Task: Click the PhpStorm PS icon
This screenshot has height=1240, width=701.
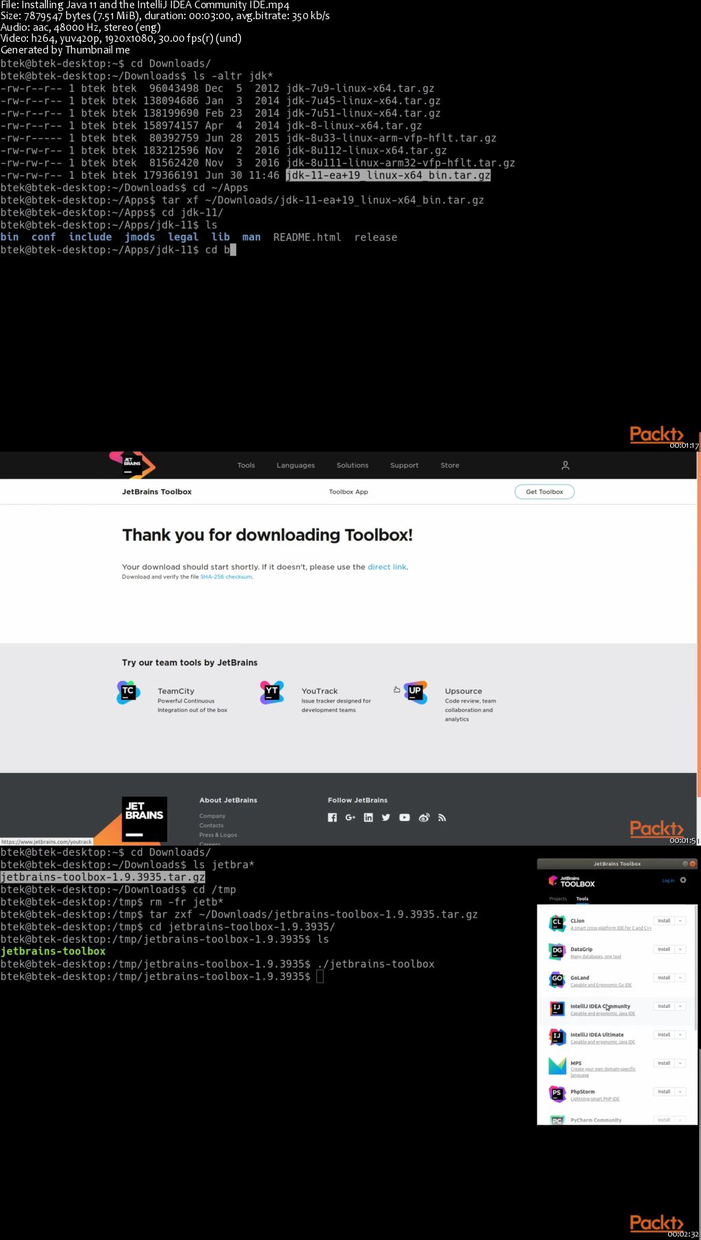Action: [x=557, y=1094]
